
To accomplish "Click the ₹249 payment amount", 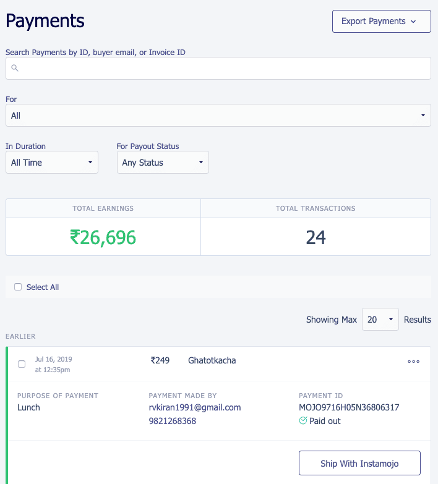I will tap(160, 360).
